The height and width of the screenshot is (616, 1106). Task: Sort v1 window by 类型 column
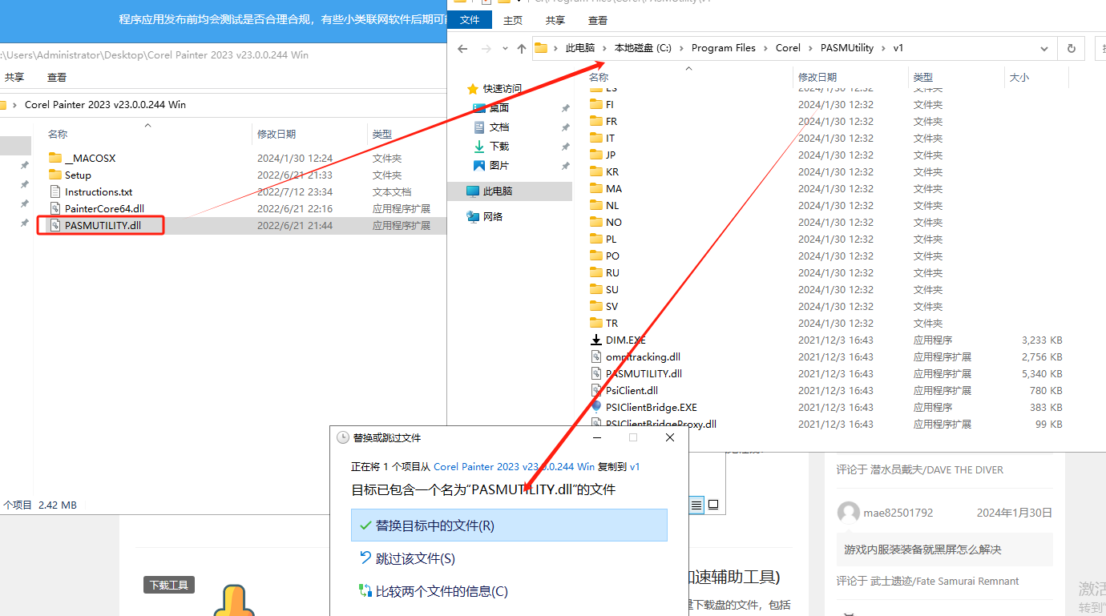coord(922,78)
